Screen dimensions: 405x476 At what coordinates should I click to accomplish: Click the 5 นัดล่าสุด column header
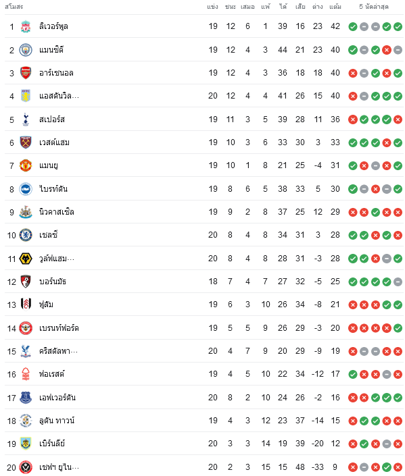pyautogui.click(x=374, y=6)
